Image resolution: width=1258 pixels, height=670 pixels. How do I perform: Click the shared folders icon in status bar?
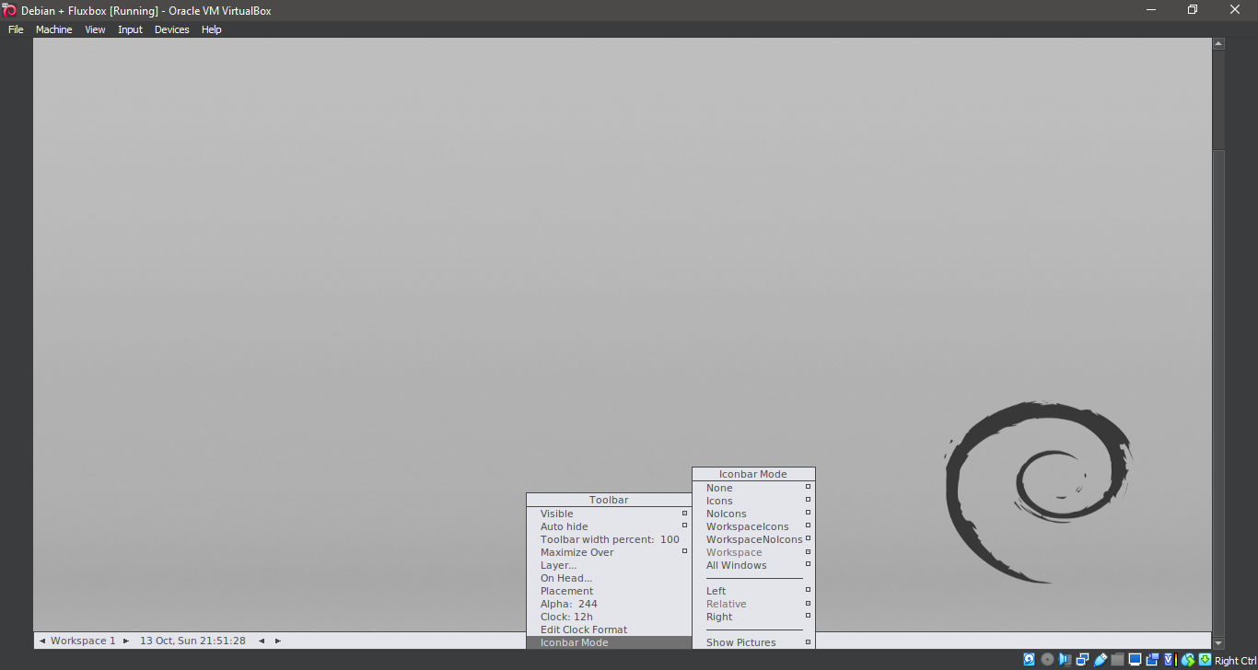[x=1118, y=659]
